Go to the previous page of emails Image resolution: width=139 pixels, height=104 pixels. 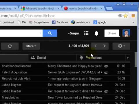pos(96,46)
